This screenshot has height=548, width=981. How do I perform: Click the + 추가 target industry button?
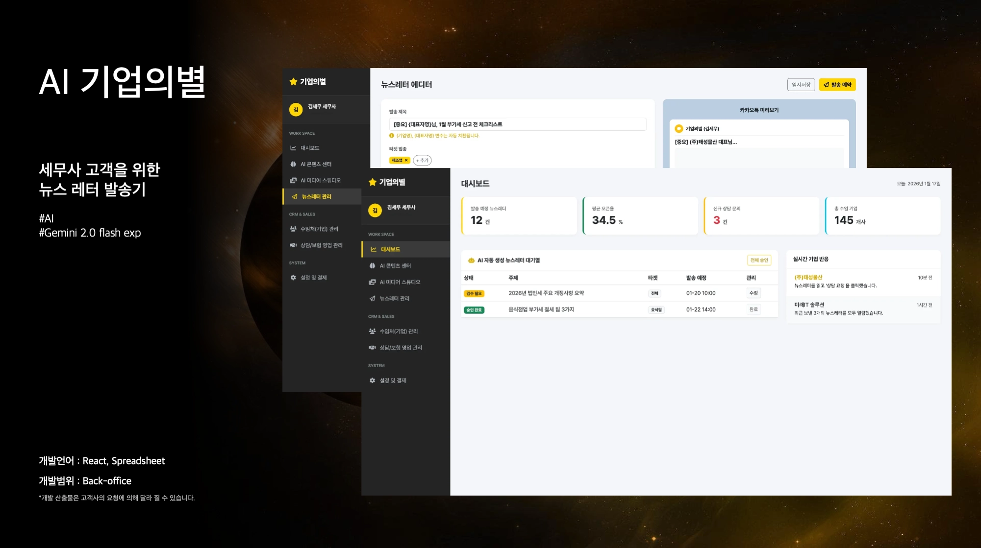click(x=422, y=161)
